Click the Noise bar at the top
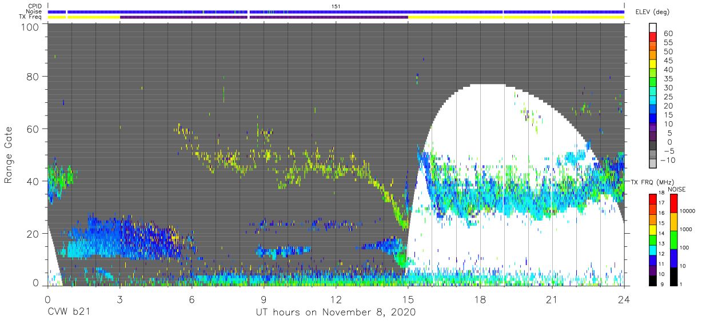 [336, 11]
